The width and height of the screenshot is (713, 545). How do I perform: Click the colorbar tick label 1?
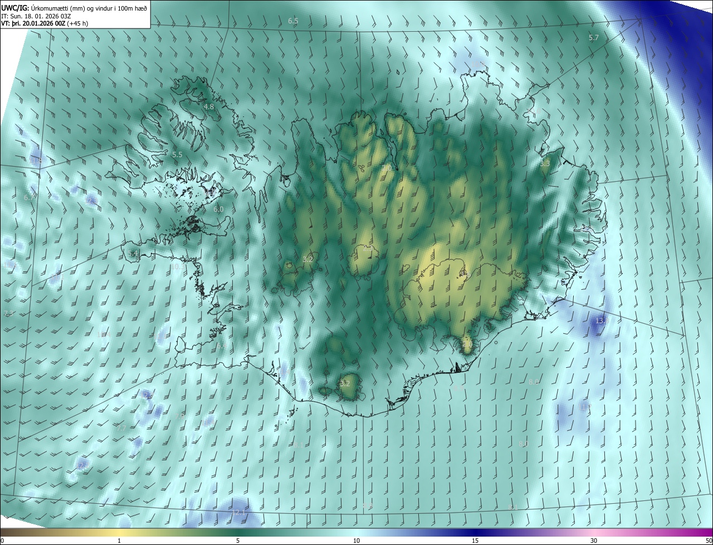pos(119,541)
